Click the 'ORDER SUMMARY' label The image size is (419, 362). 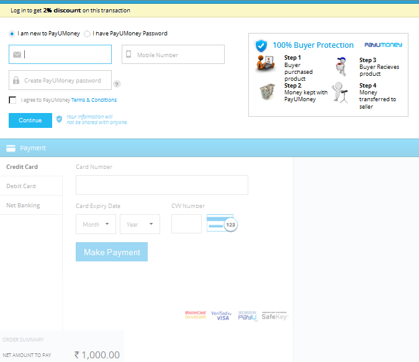23,340
